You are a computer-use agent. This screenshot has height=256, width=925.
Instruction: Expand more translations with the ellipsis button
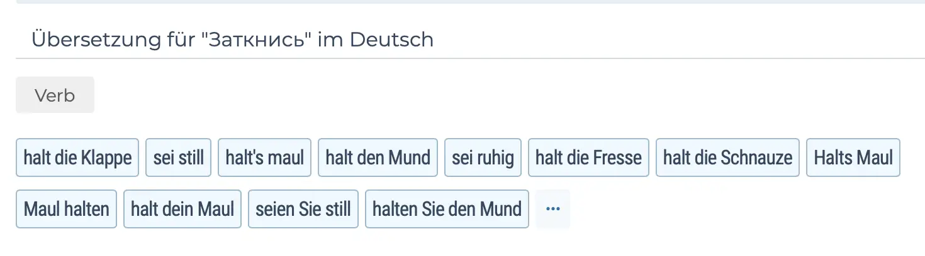(553, 209)
